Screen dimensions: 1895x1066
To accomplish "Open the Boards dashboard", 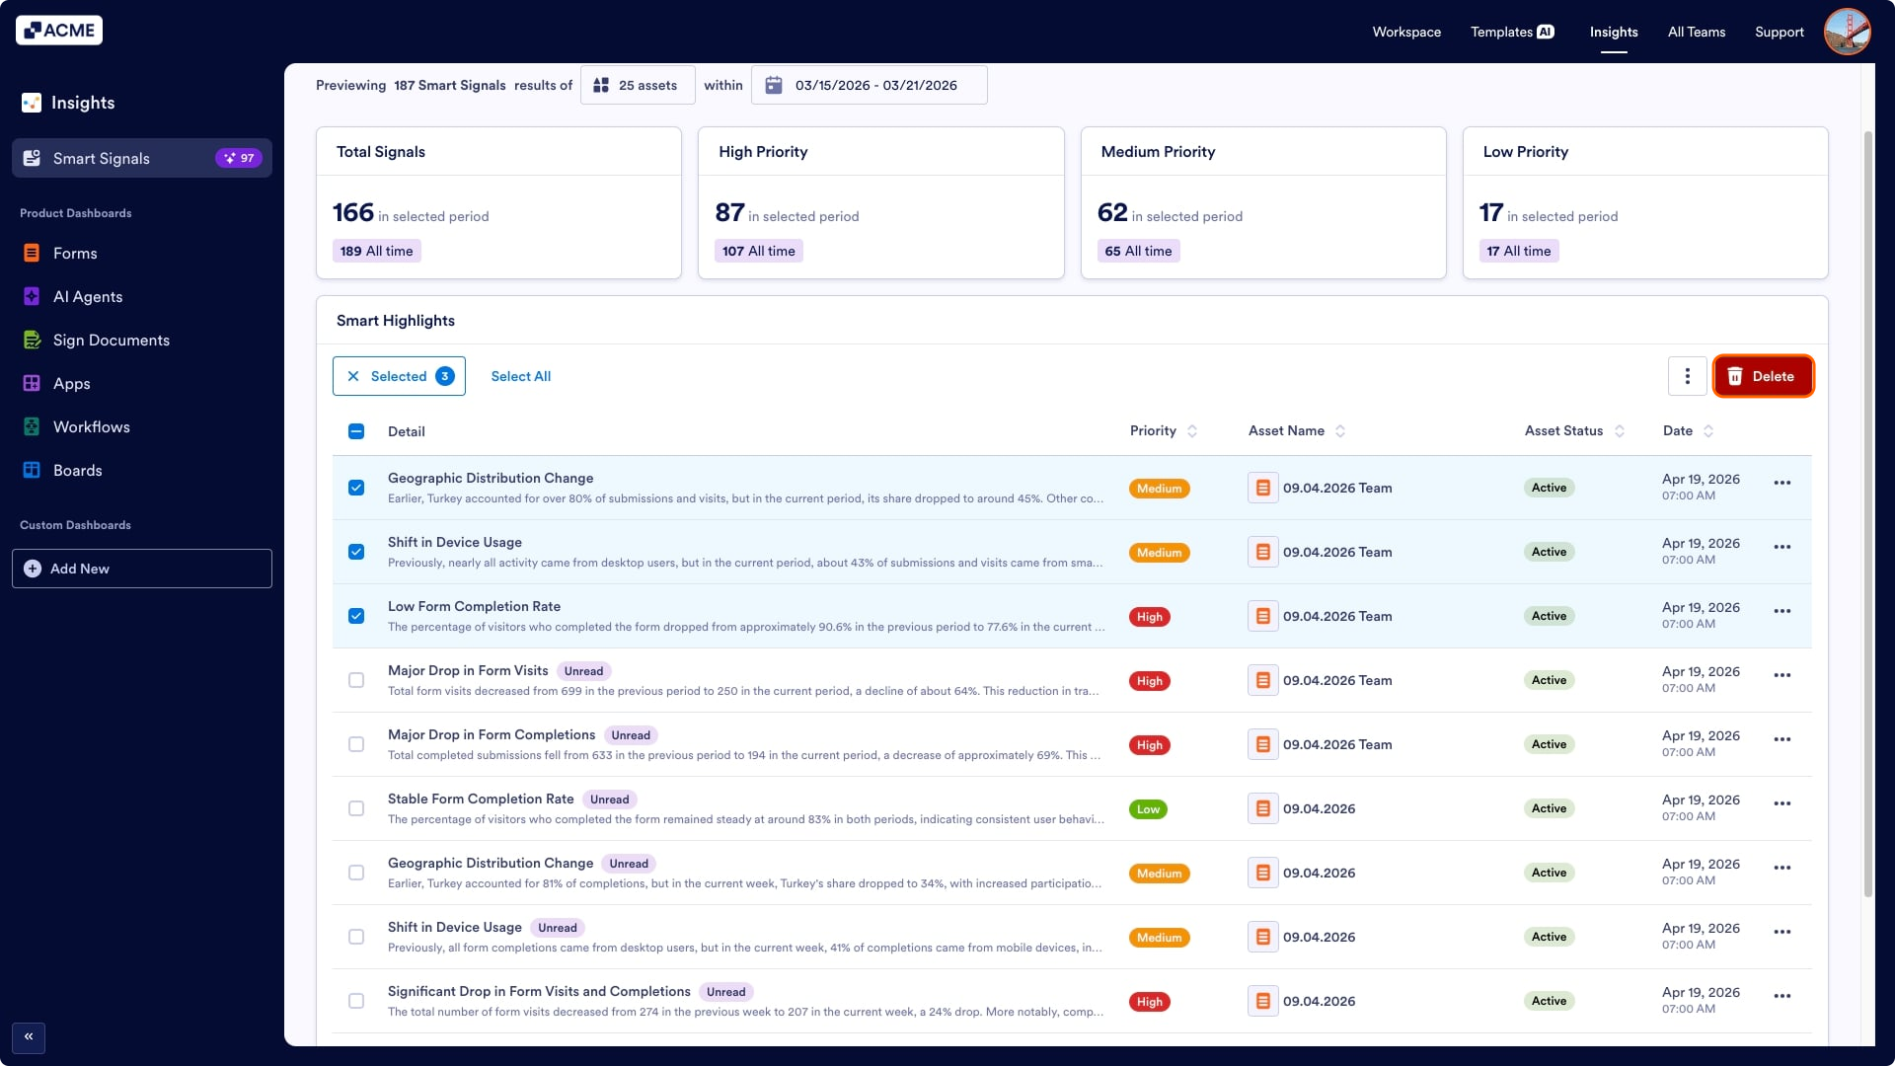I will [x=77, y=471].
